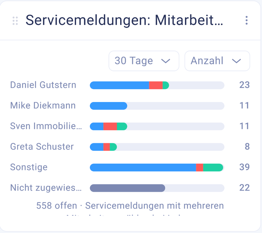Screen dimensions: 262x233
Task: Open the Anzahl metric dropdown
Action: (217, 61)
